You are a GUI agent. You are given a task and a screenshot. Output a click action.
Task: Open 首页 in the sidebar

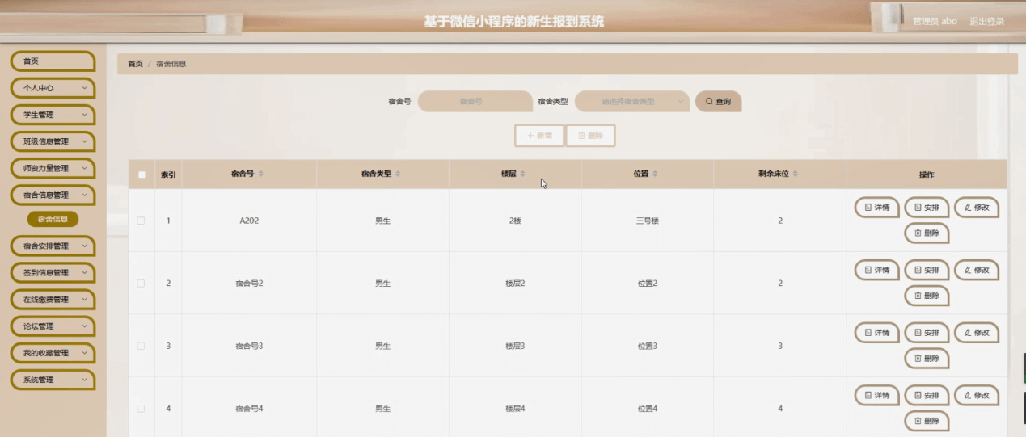(53, 61)
